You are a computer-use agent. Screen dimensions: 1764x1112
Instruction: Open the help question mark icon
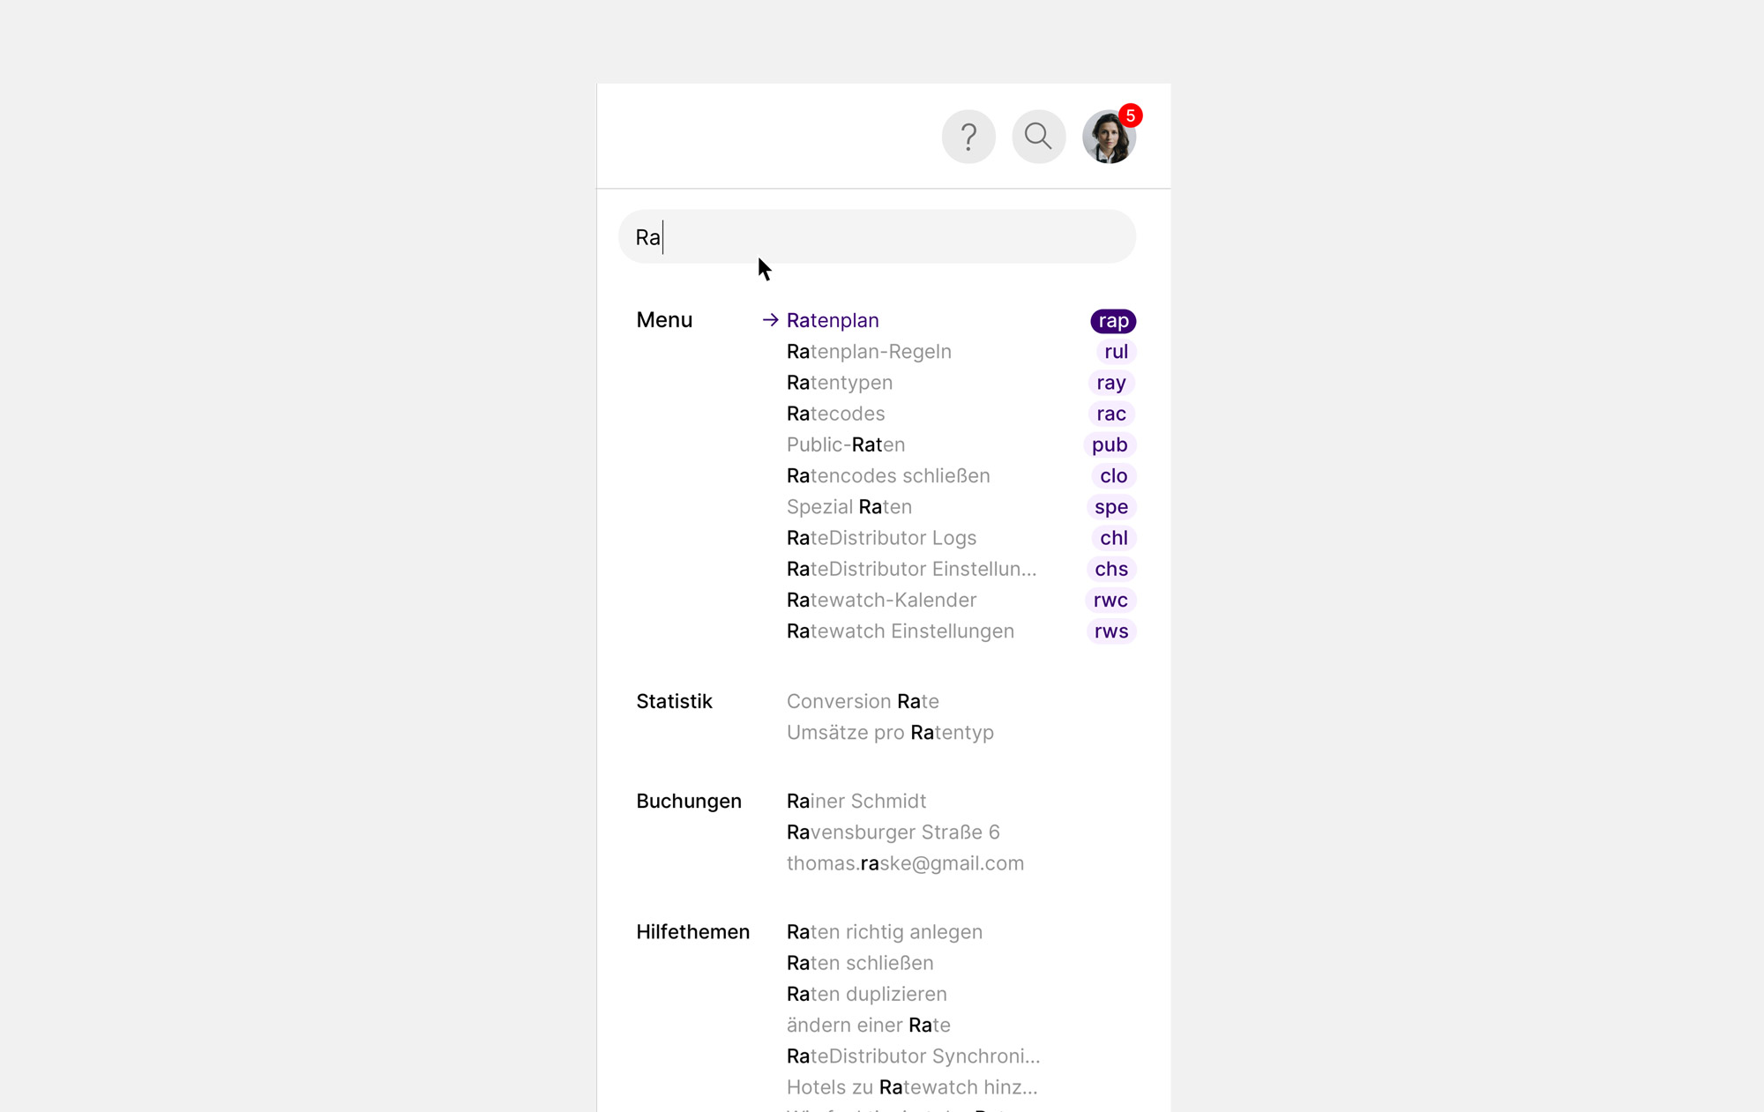point(968,137)
